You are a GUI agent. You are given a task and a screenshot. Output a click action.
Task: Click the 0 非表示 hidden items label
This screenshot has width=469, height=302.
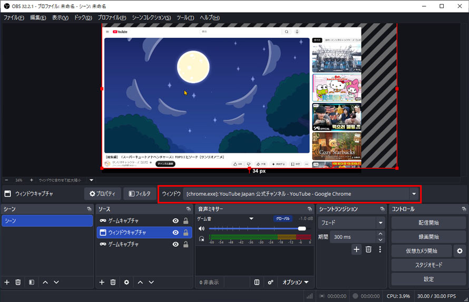tap(209, 283)
